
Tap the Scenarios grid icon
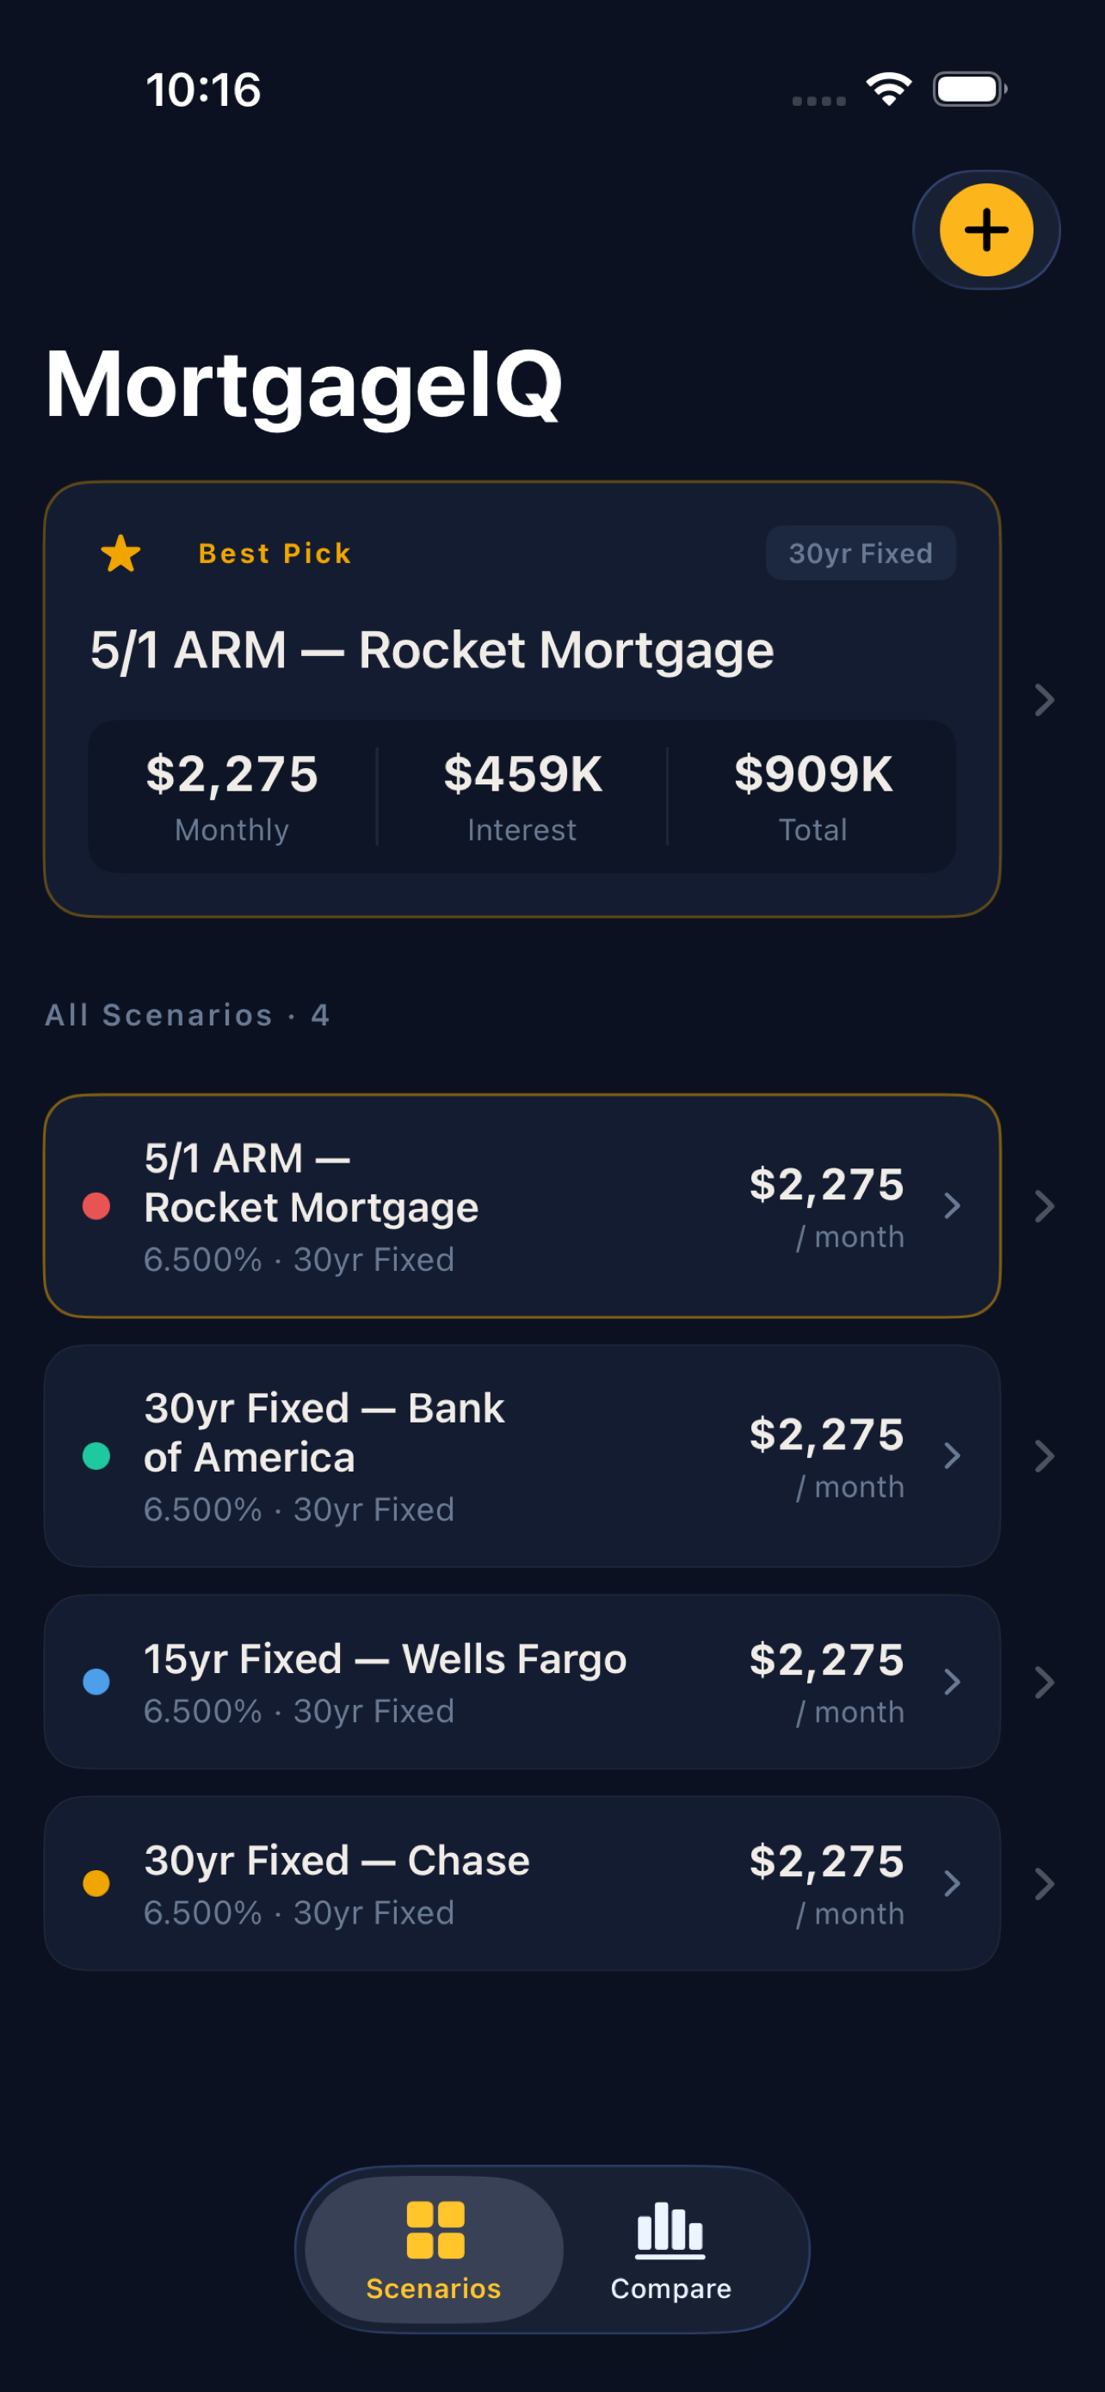(x=435, y=2229)
